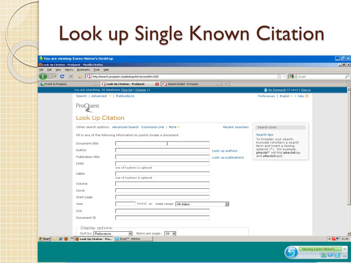This screenshot has height=263, width=351.
Task: Launch Internet Explorer from quick launch bar
Action: (x=60, y=239)
